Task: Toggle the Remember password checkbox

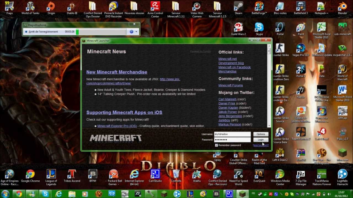Action: (x=216, y=145)
